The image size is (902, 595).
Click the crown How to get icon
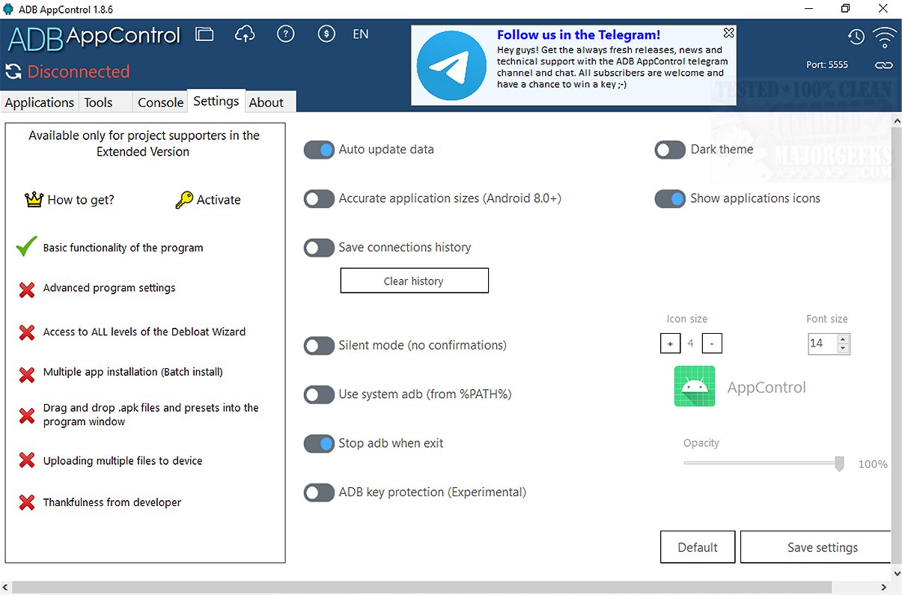click(x=34, y=200)
